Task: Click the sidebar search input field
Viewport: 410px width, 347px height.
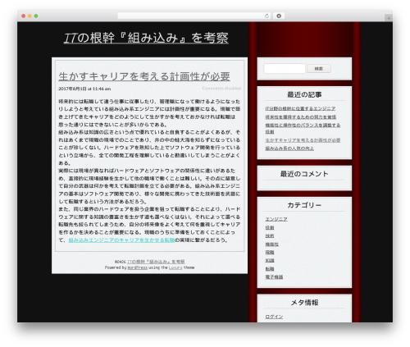Action: pos(285,68)
